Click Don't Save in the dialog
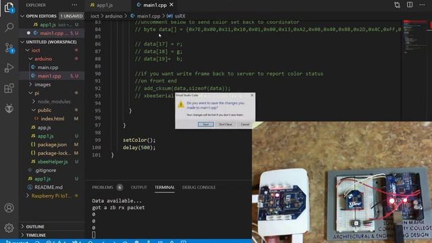432x243 pixels. (x=225, y=124)
